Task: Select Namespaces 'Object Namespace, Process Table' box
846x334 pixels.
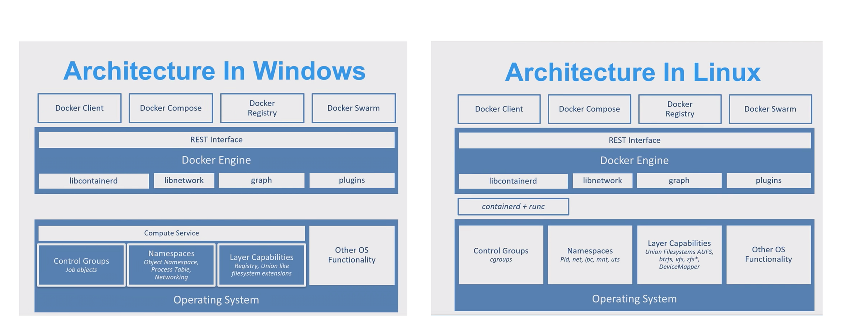Action: (171, 265)
